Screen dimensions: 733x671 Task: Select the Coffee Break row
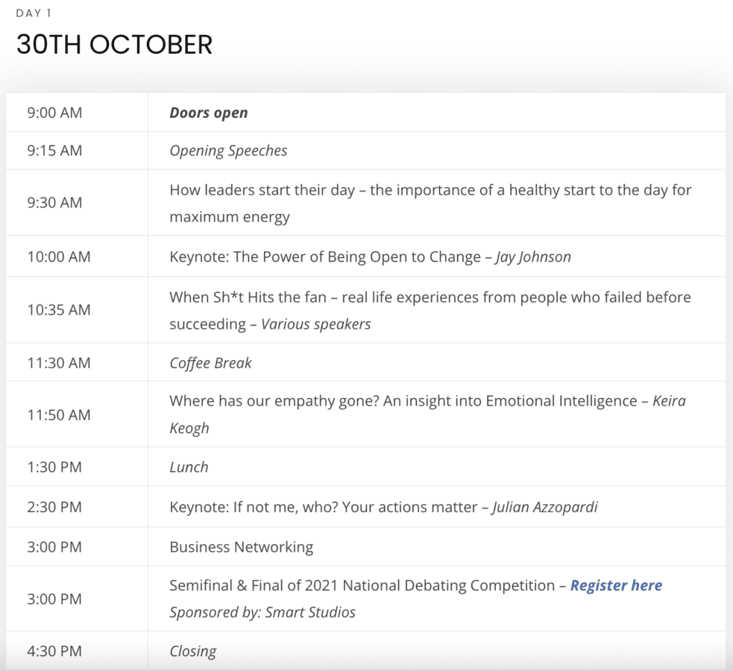[x=365, y=362]
